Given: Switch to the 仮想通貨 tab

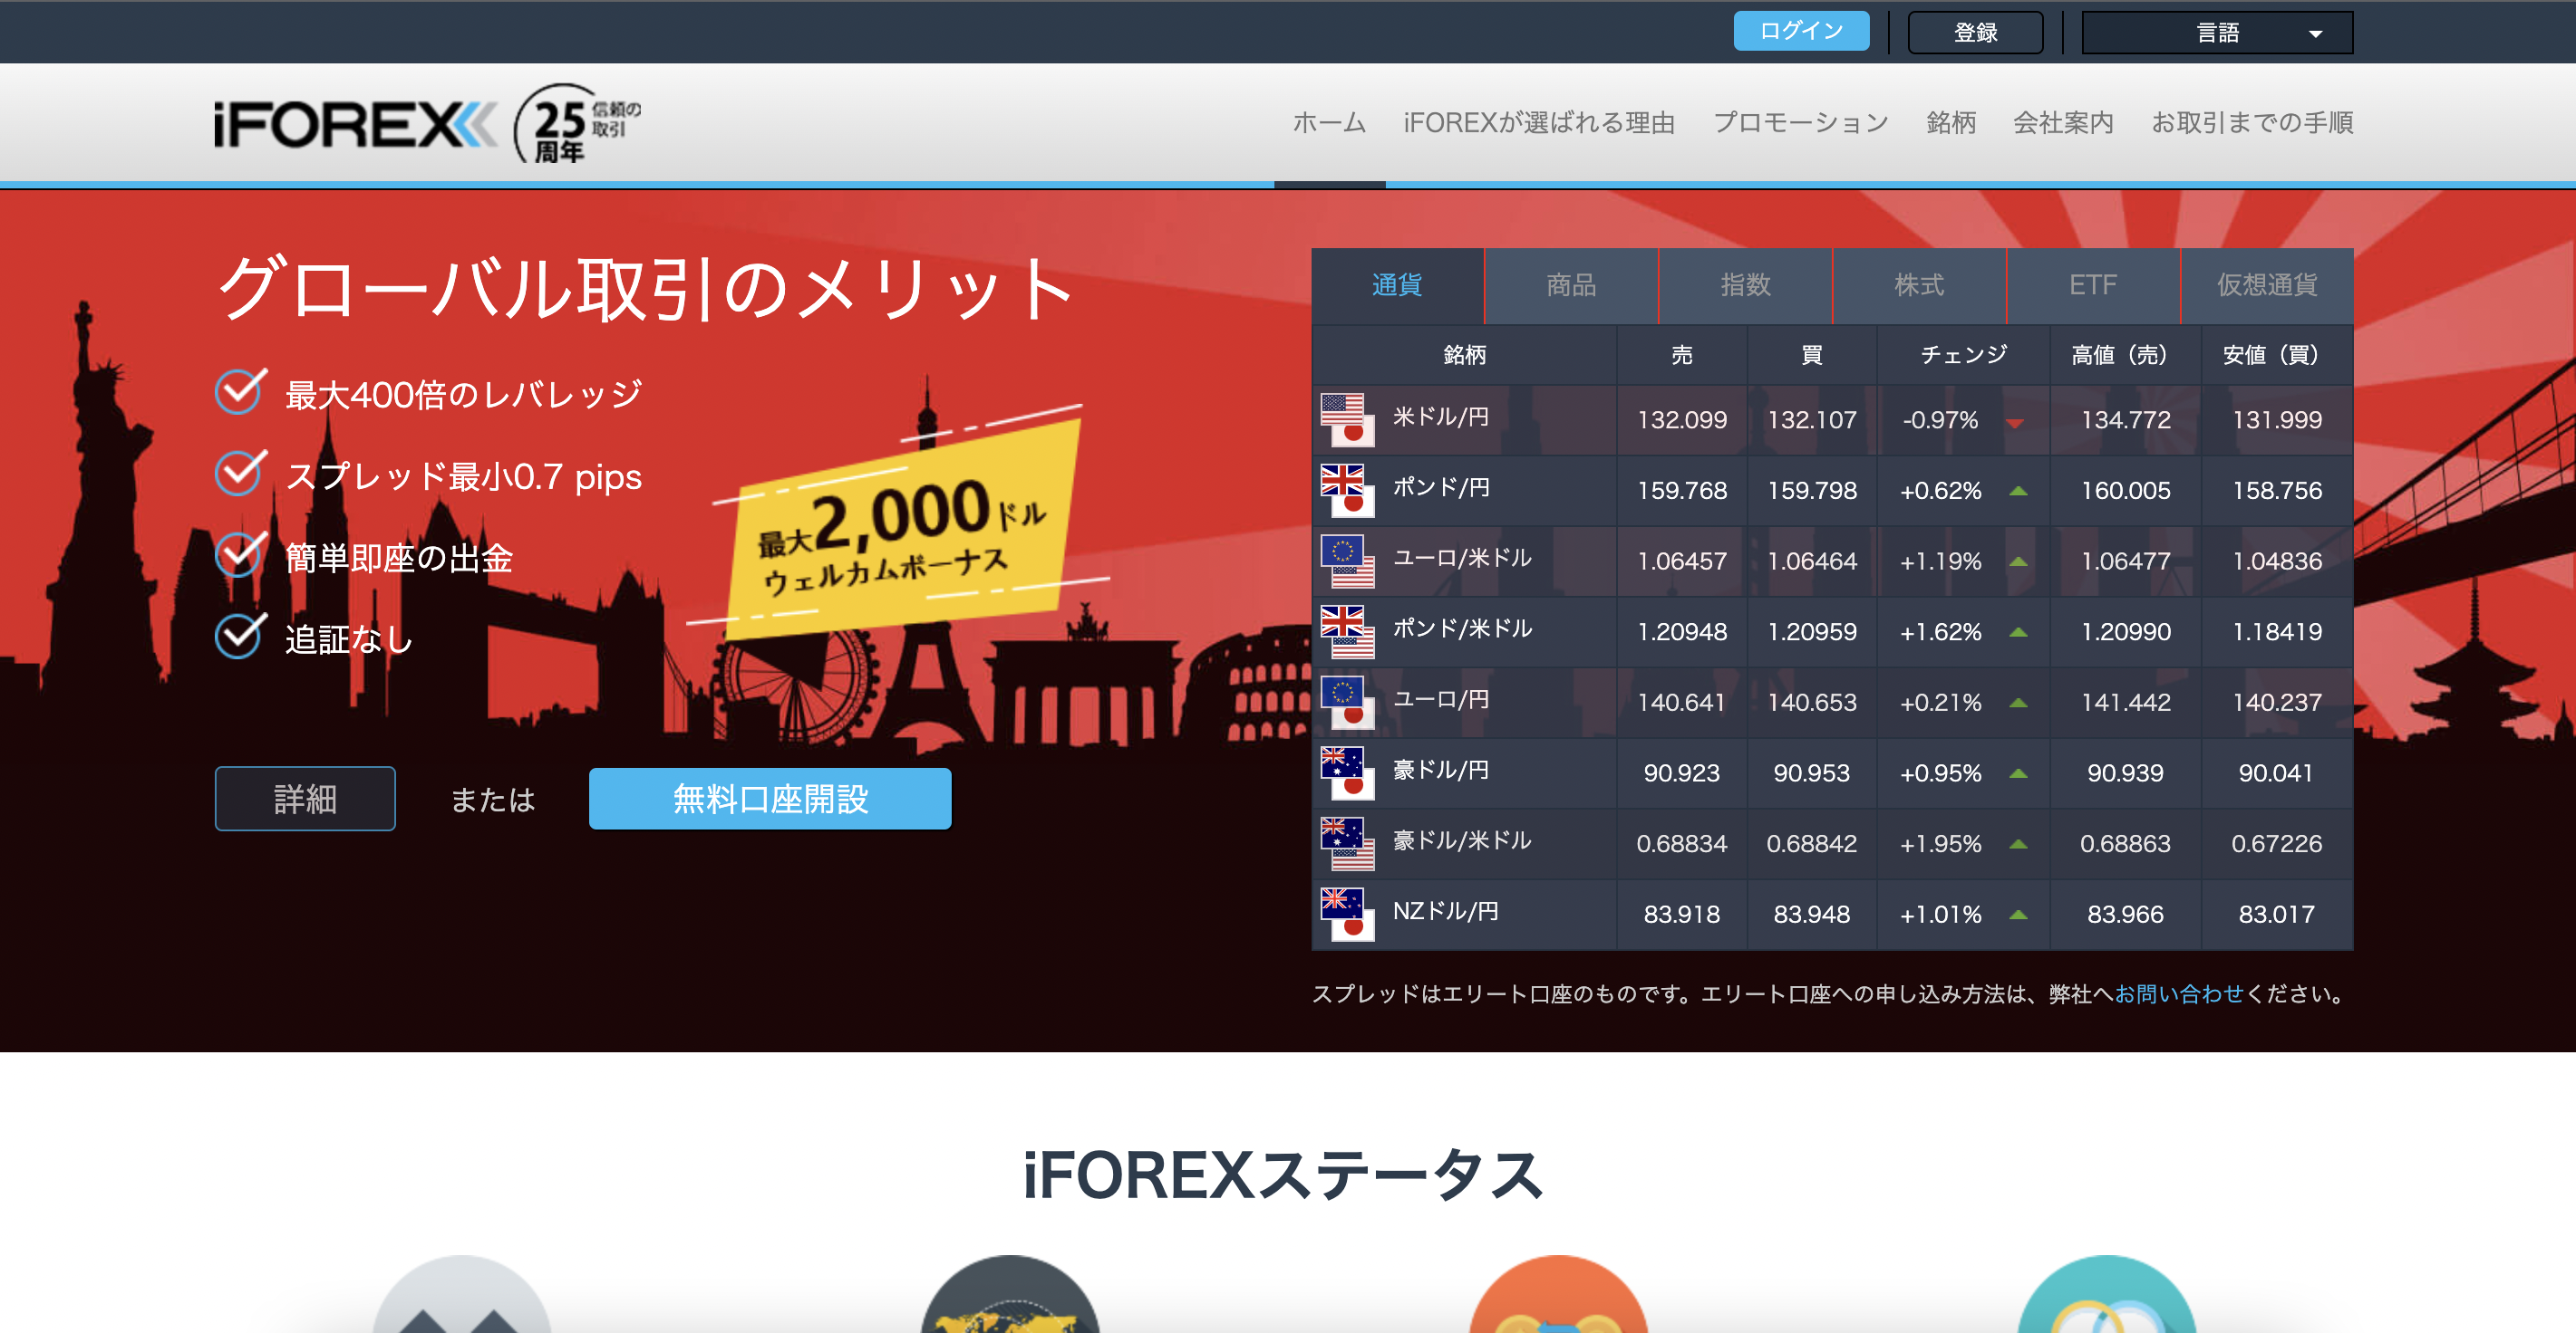Looking at the screenshot, I should (2267, 286).
